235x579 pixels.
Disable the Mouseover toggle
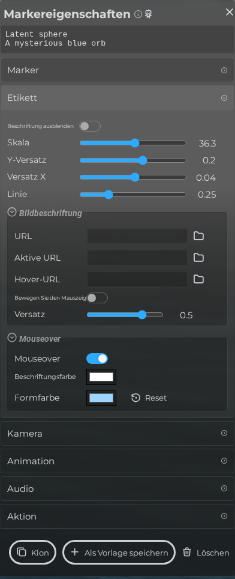(97, 359)
